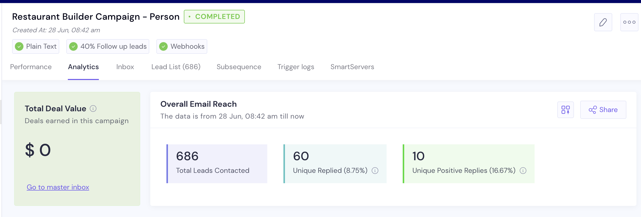Open the Trigger logs tab
The image size is (641, 217).
pyautogui.click(x=296, y=67)
